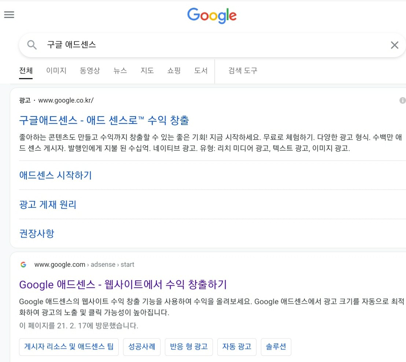The image size is (406, 362).
Task: Switch to the 동영상 tab
Action: click(89, 70)
